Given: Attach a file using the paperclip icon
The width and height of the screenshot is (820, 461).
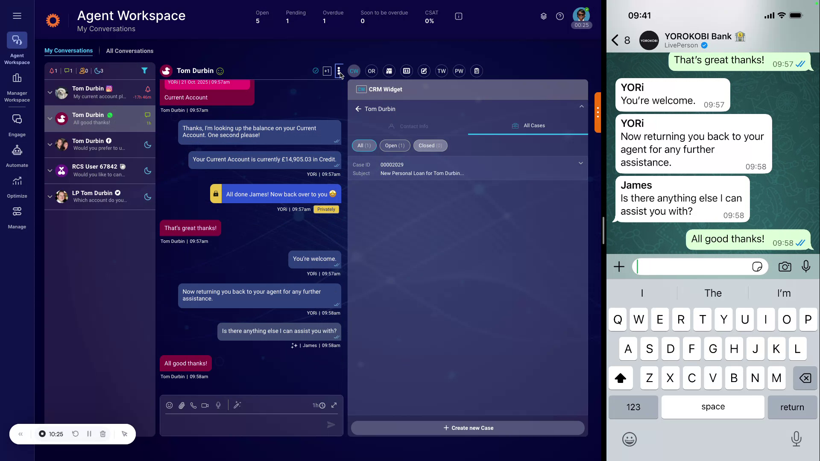Looking at the screenshot, I should click(181, 405).
